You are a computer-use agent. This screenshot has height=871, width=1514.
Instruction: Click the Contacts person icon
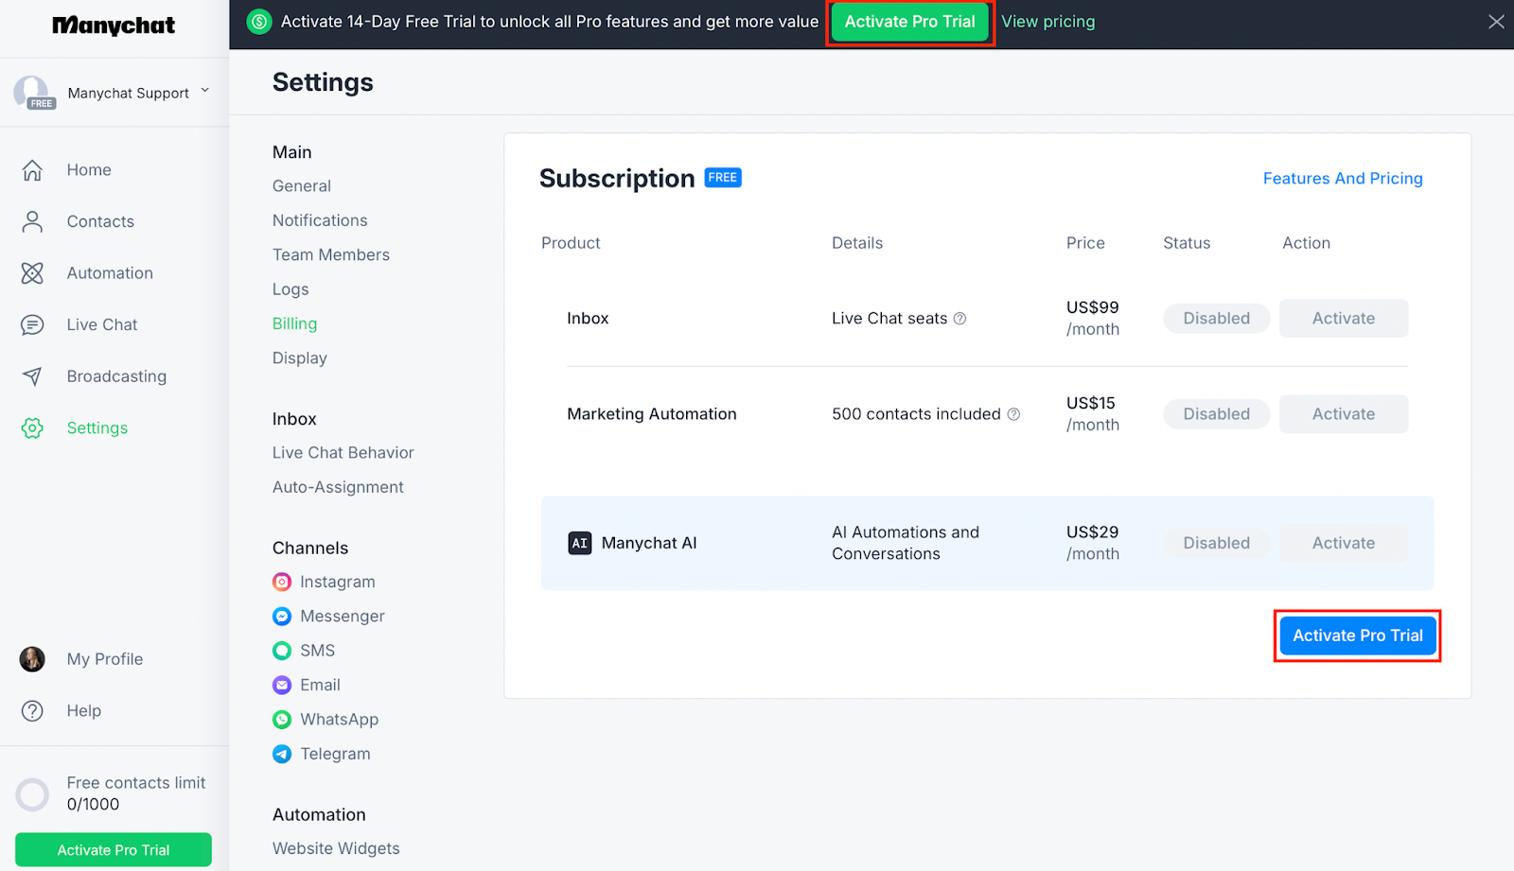(x=32, y=221)
